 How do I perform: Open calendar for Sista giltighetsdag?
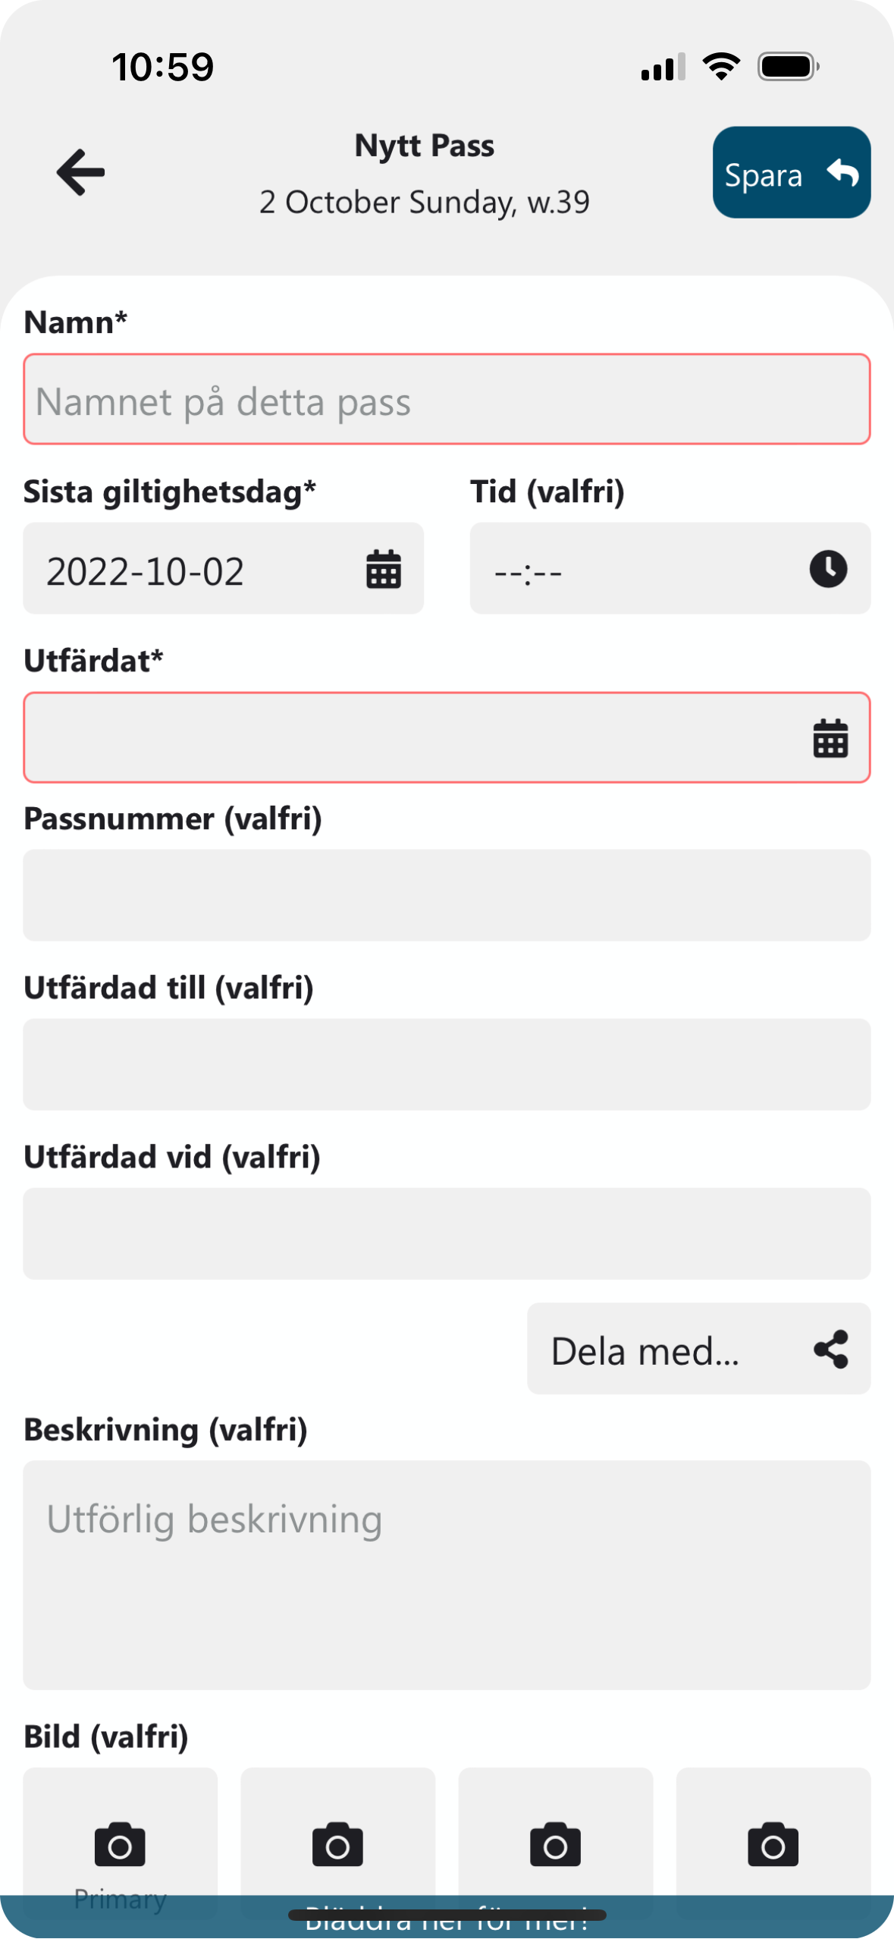(x=384, y=569)
